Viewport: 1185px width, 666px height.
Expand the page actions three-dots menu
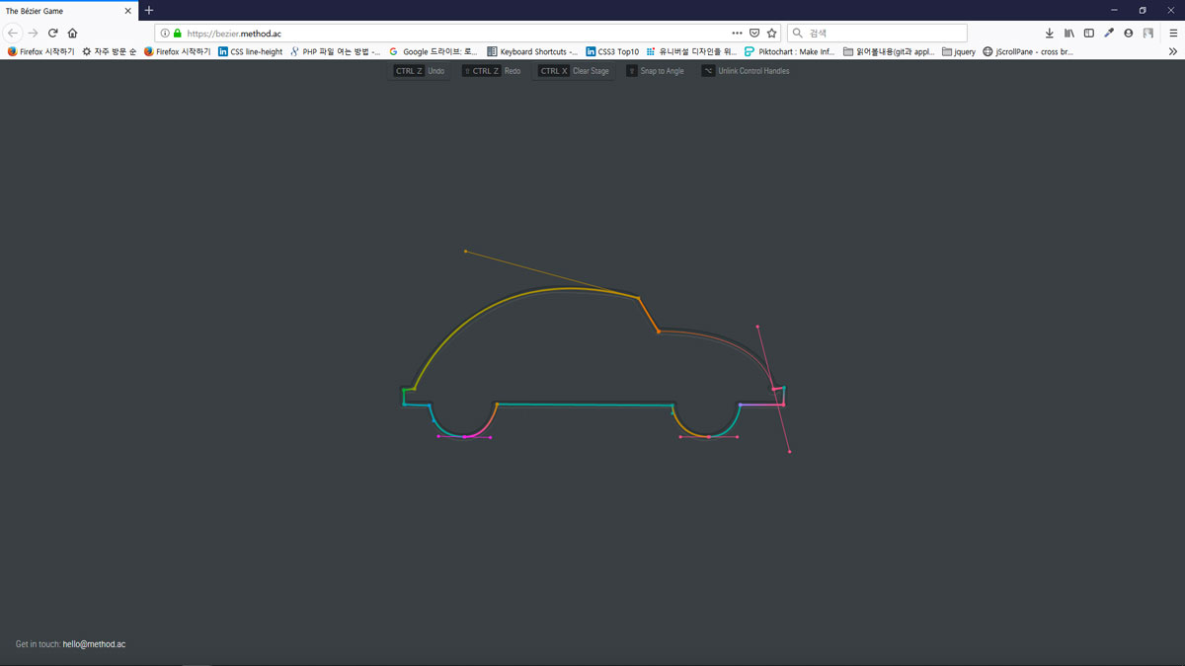[x=737, y=33]
